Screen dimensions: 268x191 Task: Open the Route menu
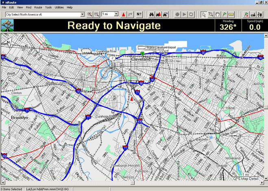38,7
